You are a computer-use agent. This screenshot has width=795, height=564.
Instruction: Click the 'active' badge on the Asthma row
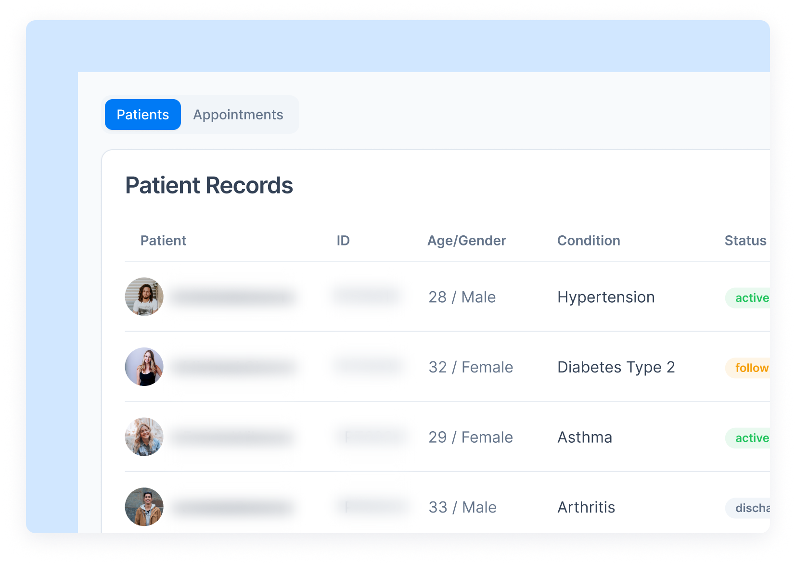751,437
